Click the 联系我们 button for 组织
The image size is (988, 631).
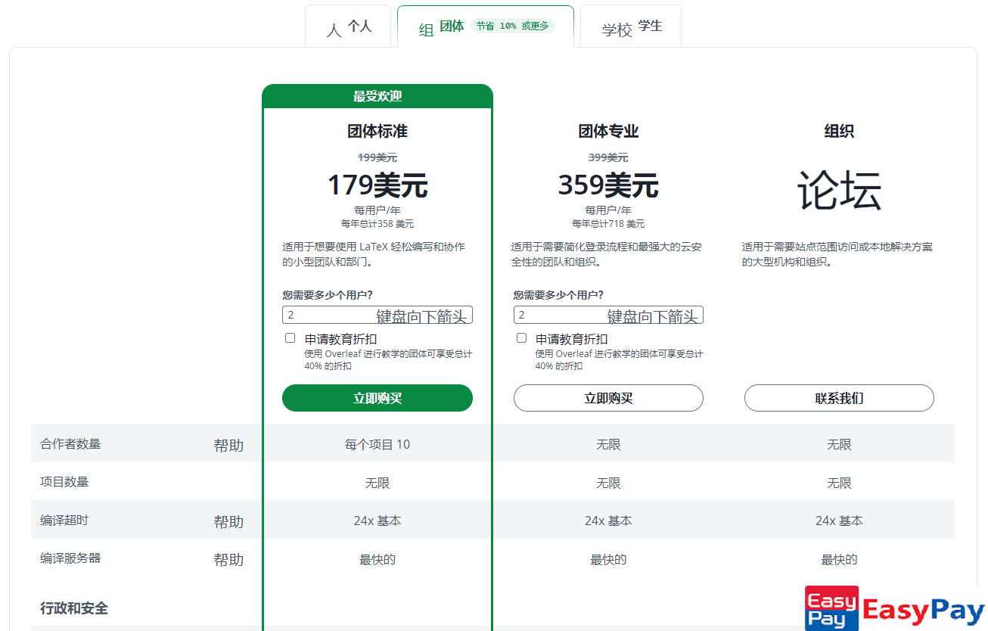pos(839,398)
